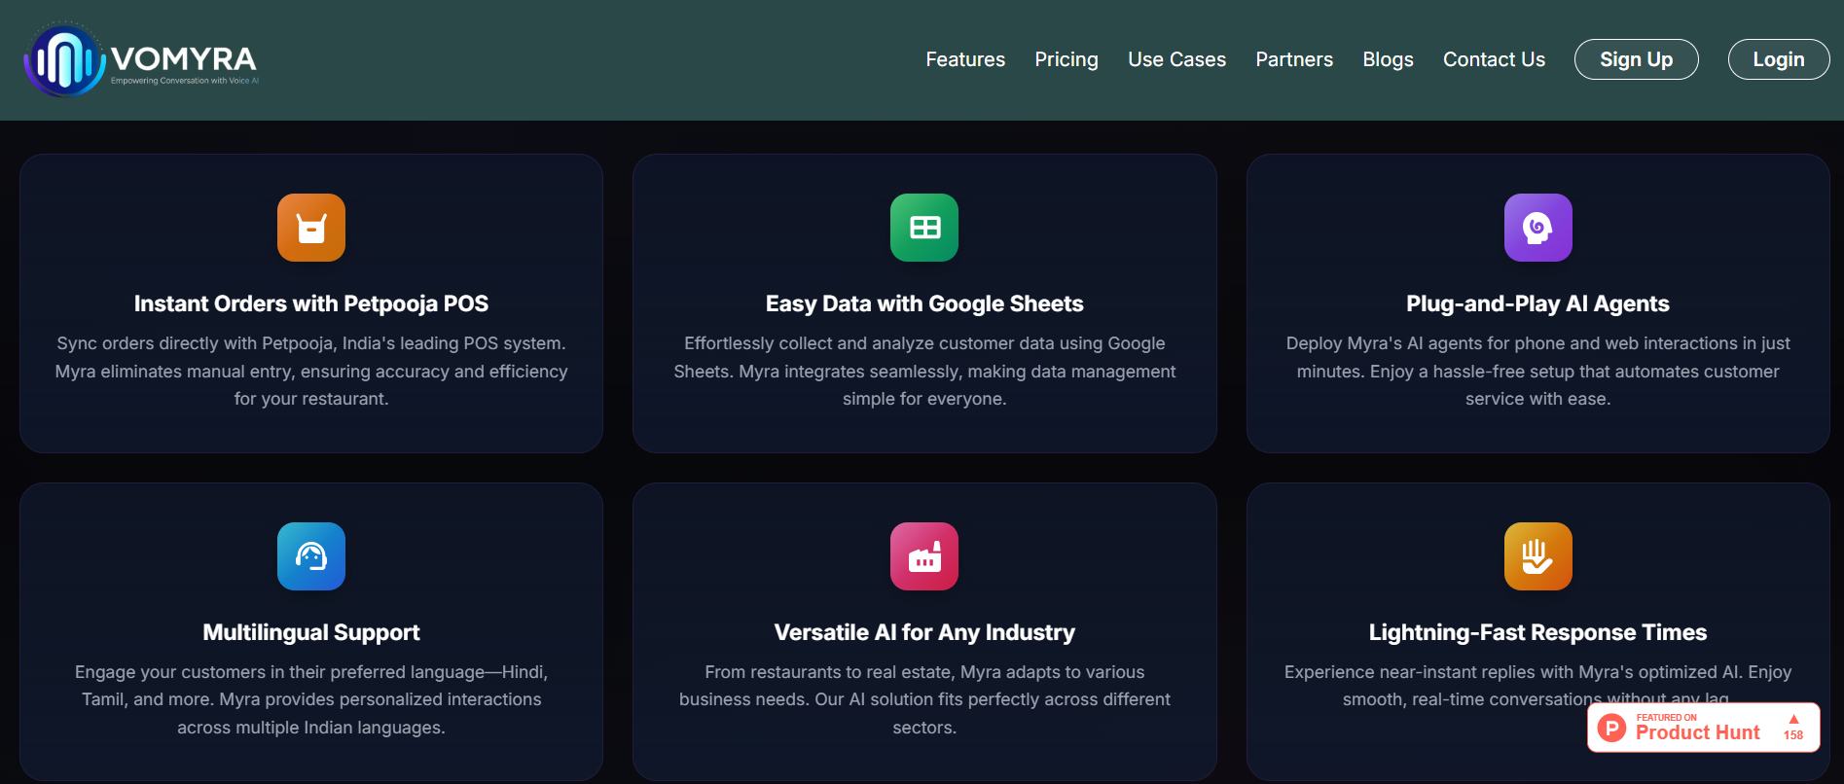The width and height of the screenshot is (1844, 784).
Task: Click the Versatile AI for Any Industry heading
Action: coord(924,632)
